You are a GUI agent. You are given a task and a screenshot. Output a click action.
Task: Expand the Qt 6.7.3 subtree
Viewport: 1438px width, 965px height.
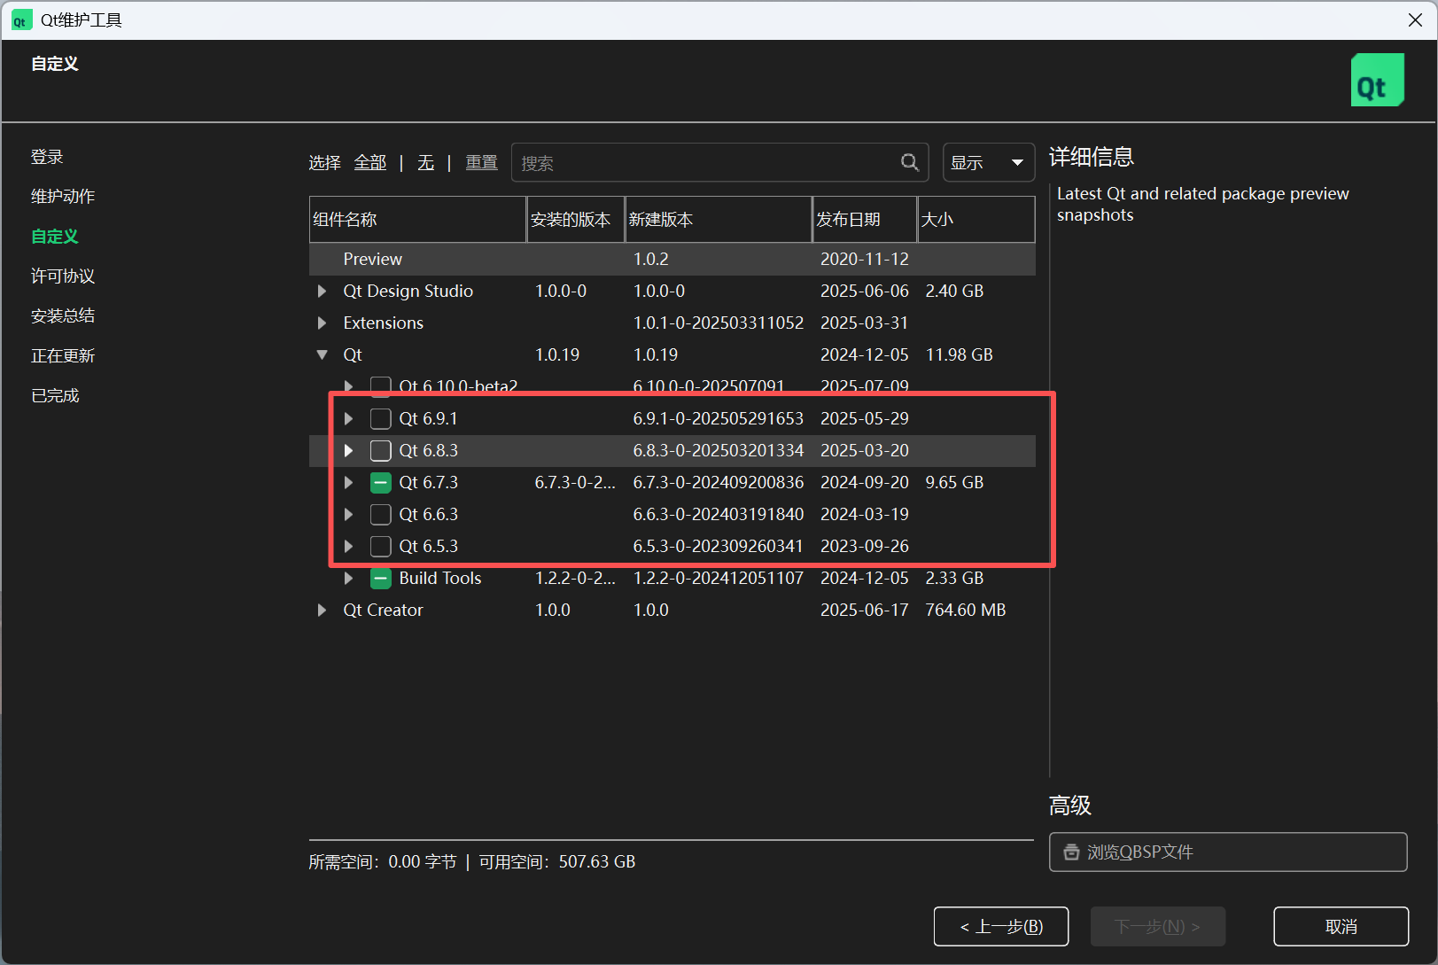348,482
